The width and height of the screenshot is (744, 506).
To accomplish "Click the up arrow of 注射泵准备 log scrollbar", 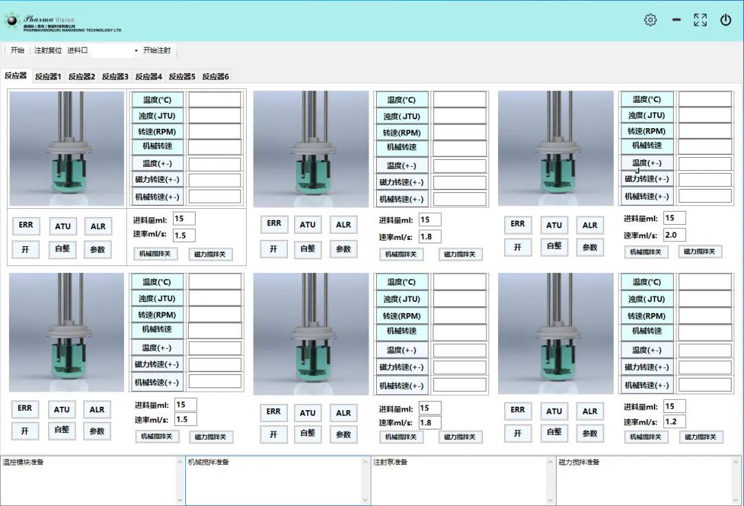I will coord(550,461).
